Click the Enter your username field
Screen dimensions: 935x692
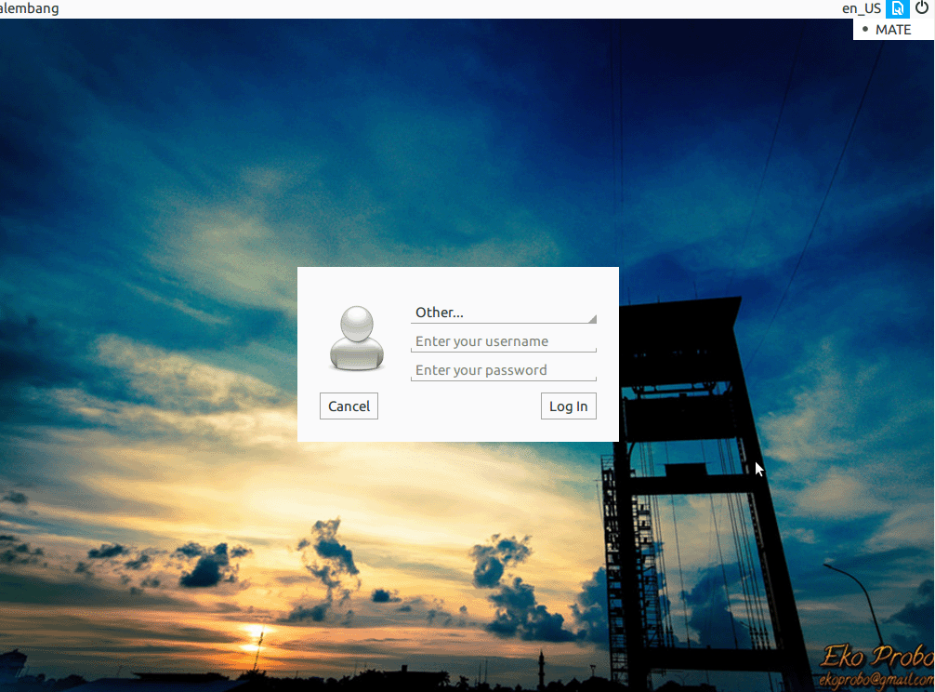coord(503,341)
